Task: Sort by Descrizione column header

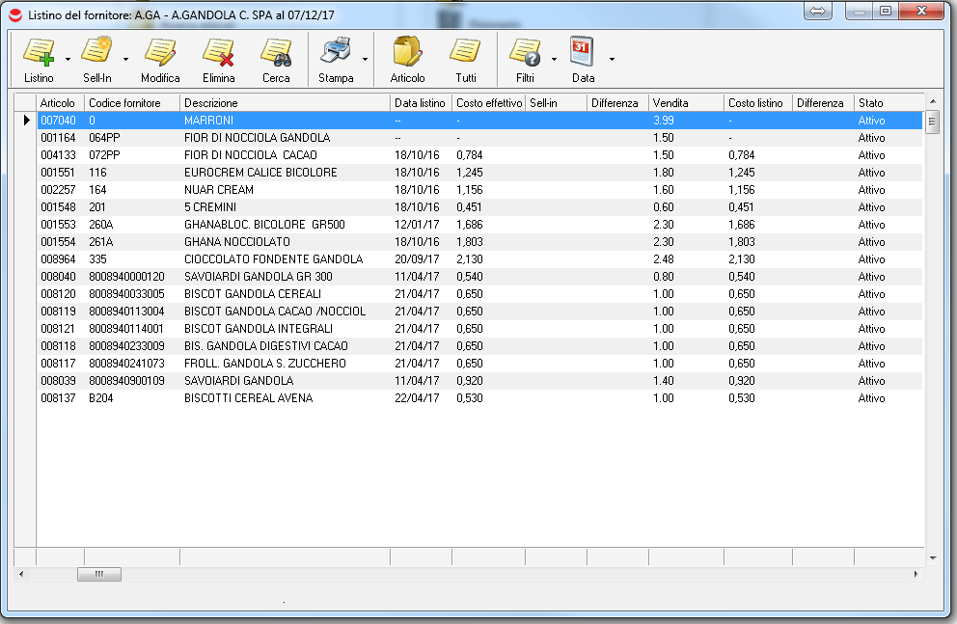Action: (x=286, y=103)
